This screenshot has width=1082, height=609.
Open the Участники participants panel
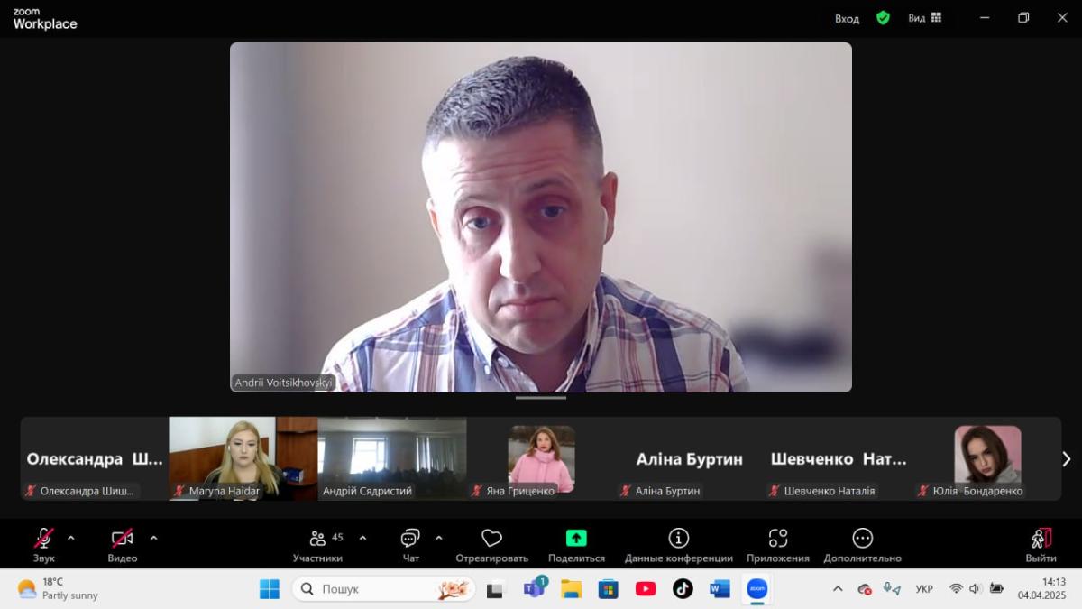[x=317, y=539]
